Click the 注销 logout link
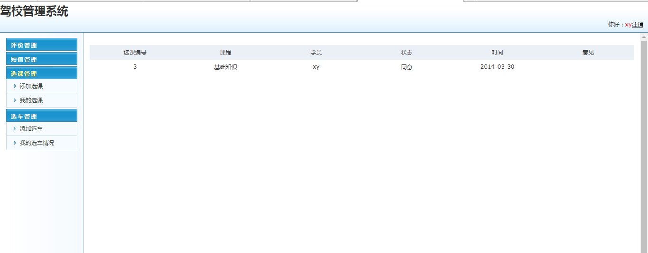The width and height of the screenshot is (648, 253). click(638, 25)
